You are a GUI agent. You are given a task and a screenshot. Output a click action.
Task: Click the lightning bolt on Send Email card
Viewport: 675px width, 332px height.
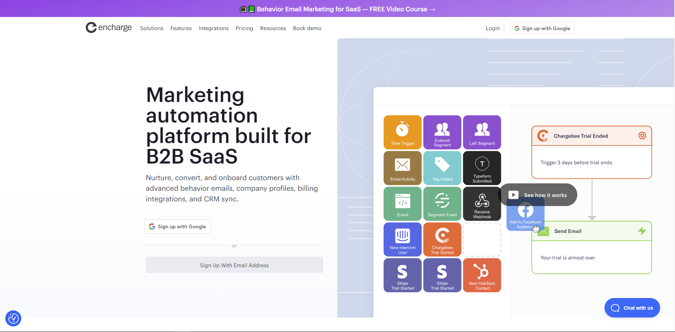tap(642, 231)
